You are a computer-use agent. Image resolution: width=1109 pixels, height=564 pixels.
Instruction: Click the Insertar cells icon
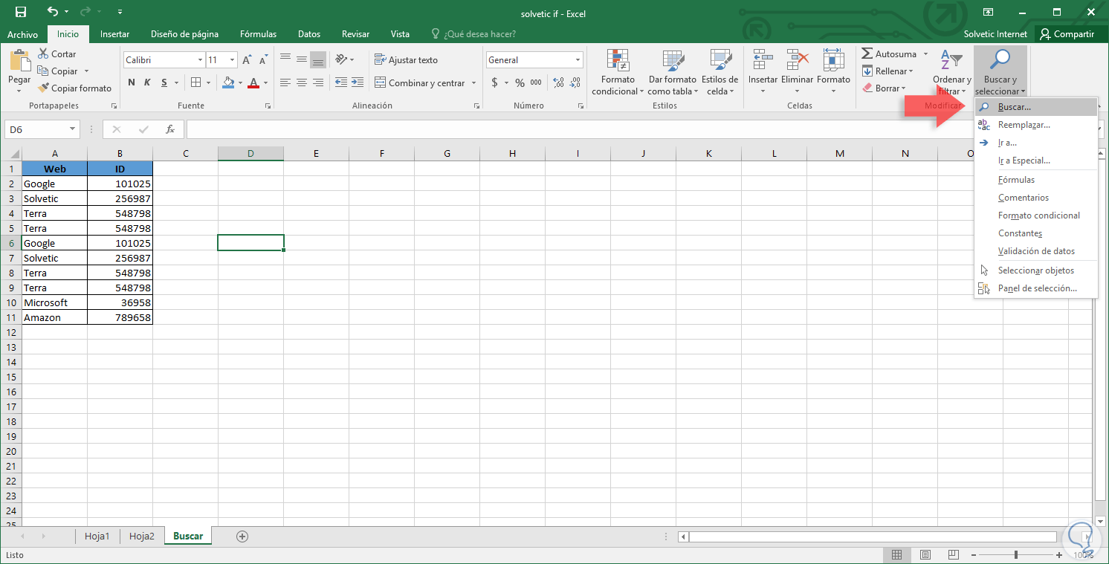pos(763,60)
